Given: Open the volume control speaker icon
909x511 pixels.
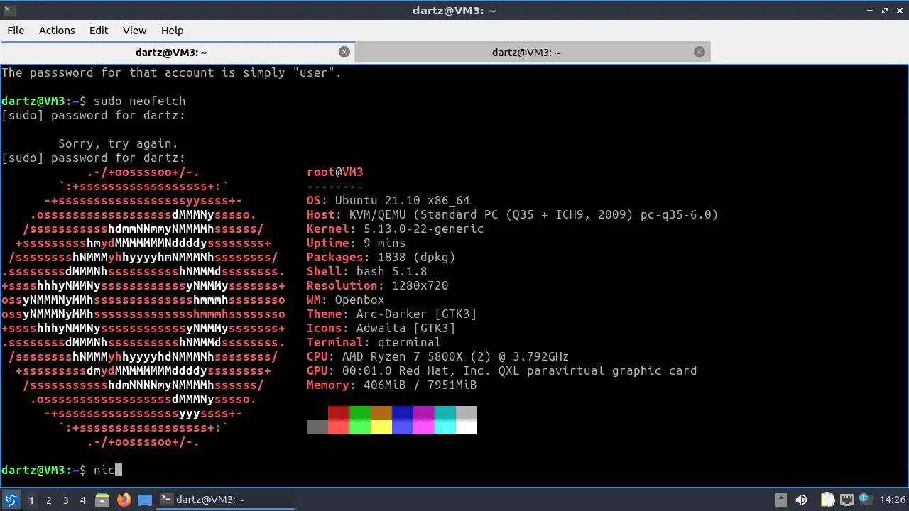Looking at the screenshot, I should (x=802, y=500).
